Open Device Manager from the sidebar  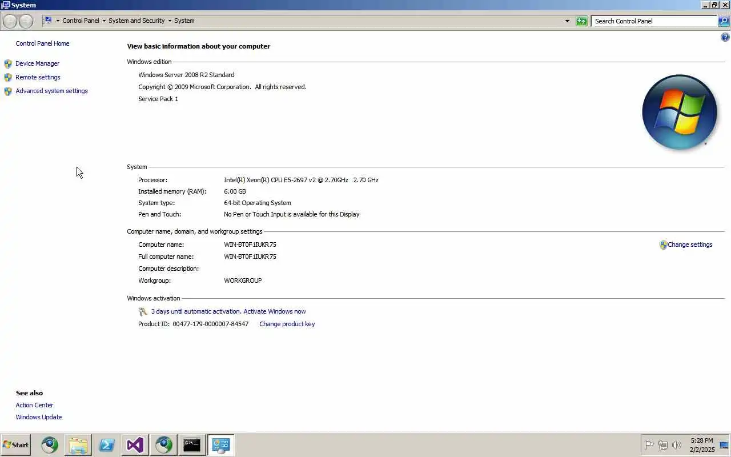tap(37, 63)
